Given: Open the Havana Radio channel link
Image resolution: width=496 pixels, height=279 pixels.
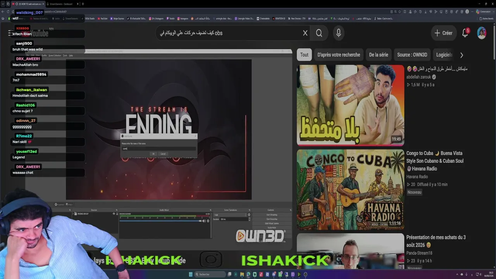Looking at the screenshot, I should (417, 177).
